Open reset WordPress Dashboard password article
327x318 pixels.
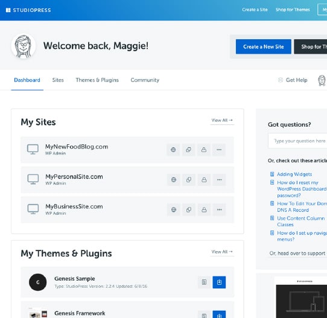point(302,189)
